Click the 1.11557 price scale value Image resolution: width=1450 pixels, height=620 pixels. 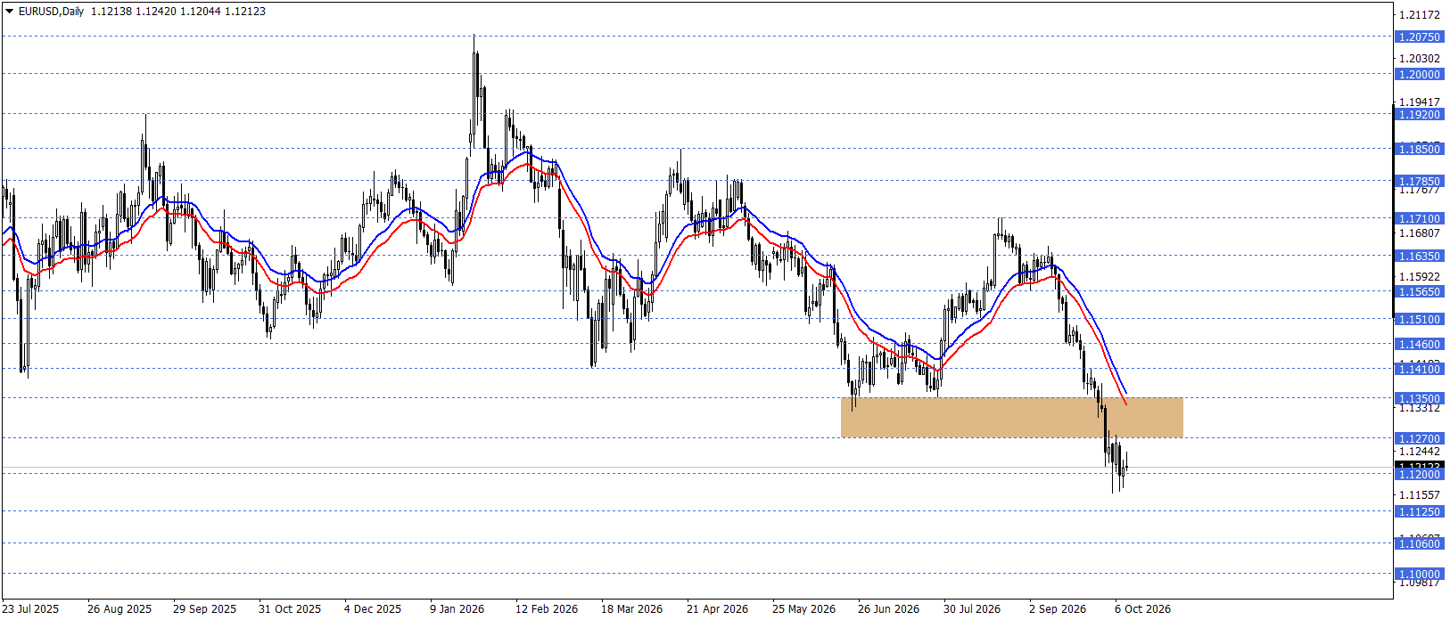(1420, 495)
